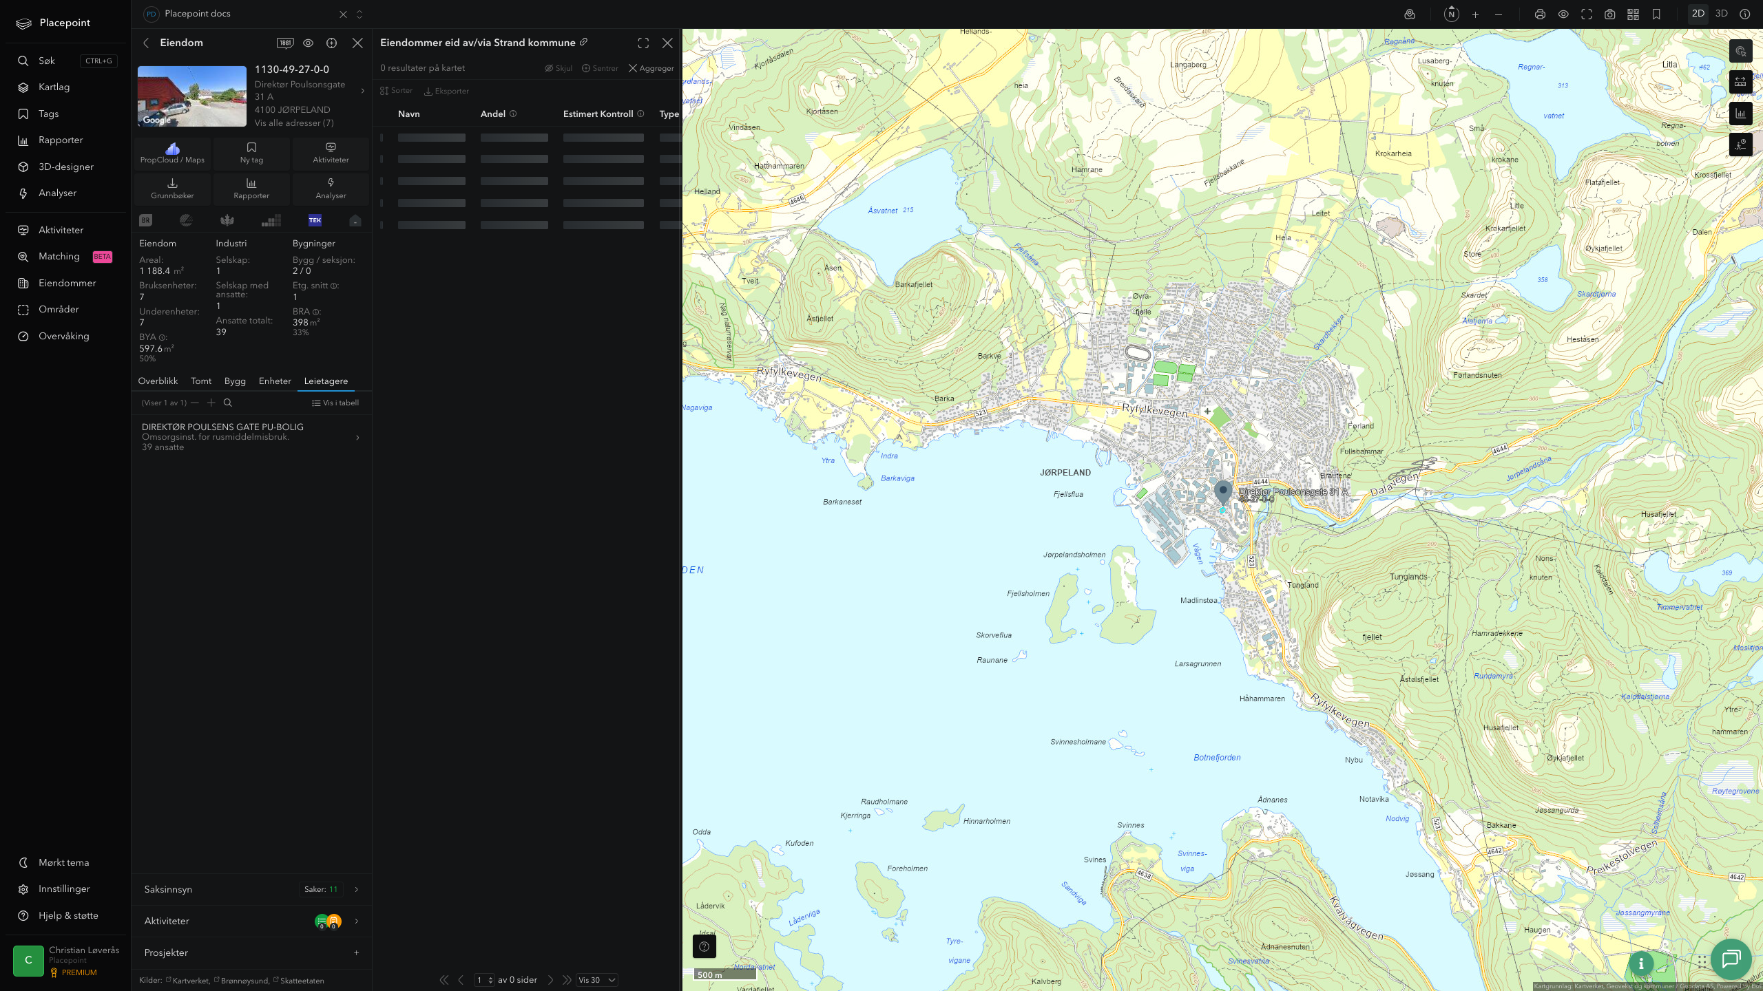Screen dimensions: 1763x991
Task: Turn off Aggreger aggregation
Action: coord(651,68)
